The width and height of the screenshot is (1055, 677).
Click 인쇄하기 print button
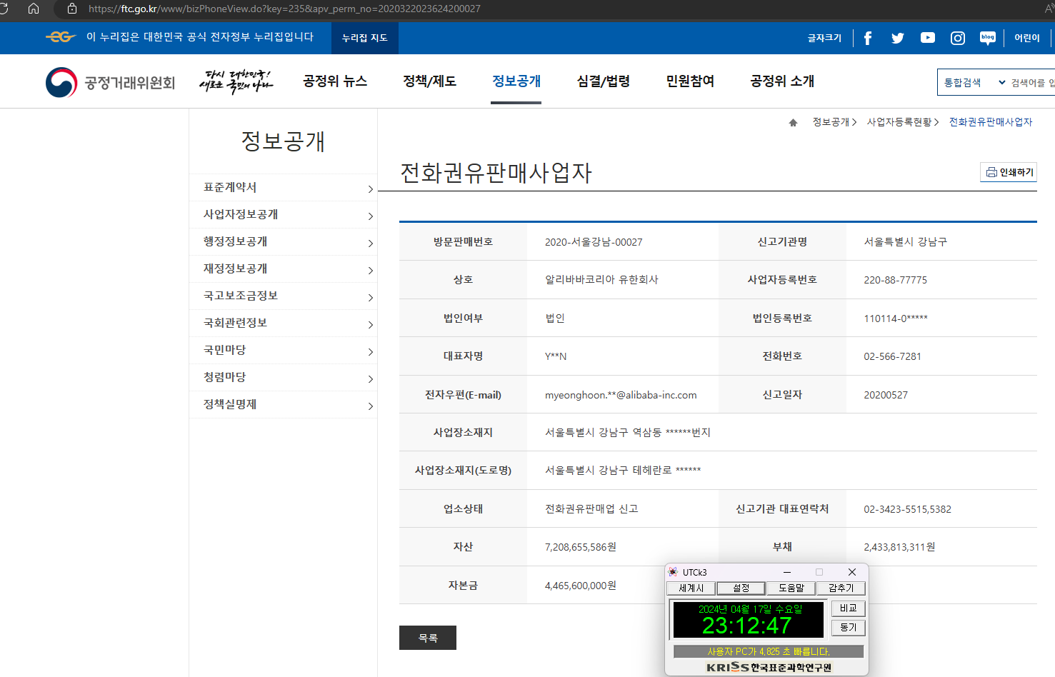[x=1009, y=172]
